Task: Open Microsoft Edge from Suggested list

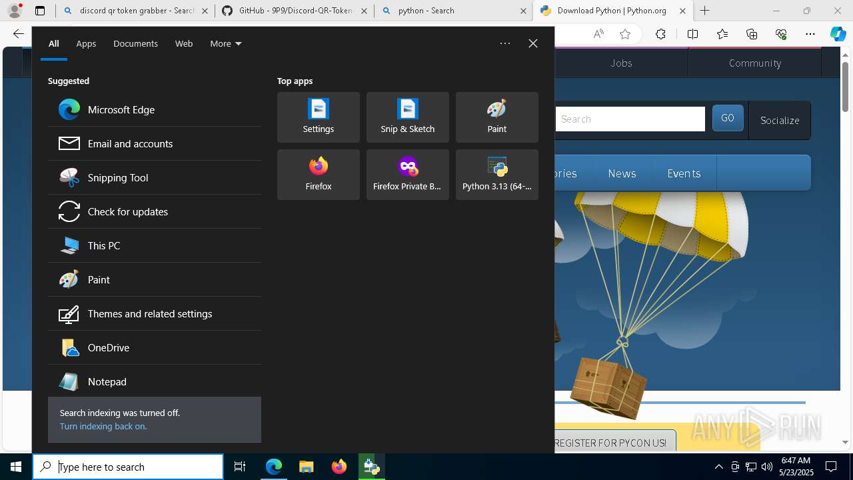Action: click(x=155, y=109)
